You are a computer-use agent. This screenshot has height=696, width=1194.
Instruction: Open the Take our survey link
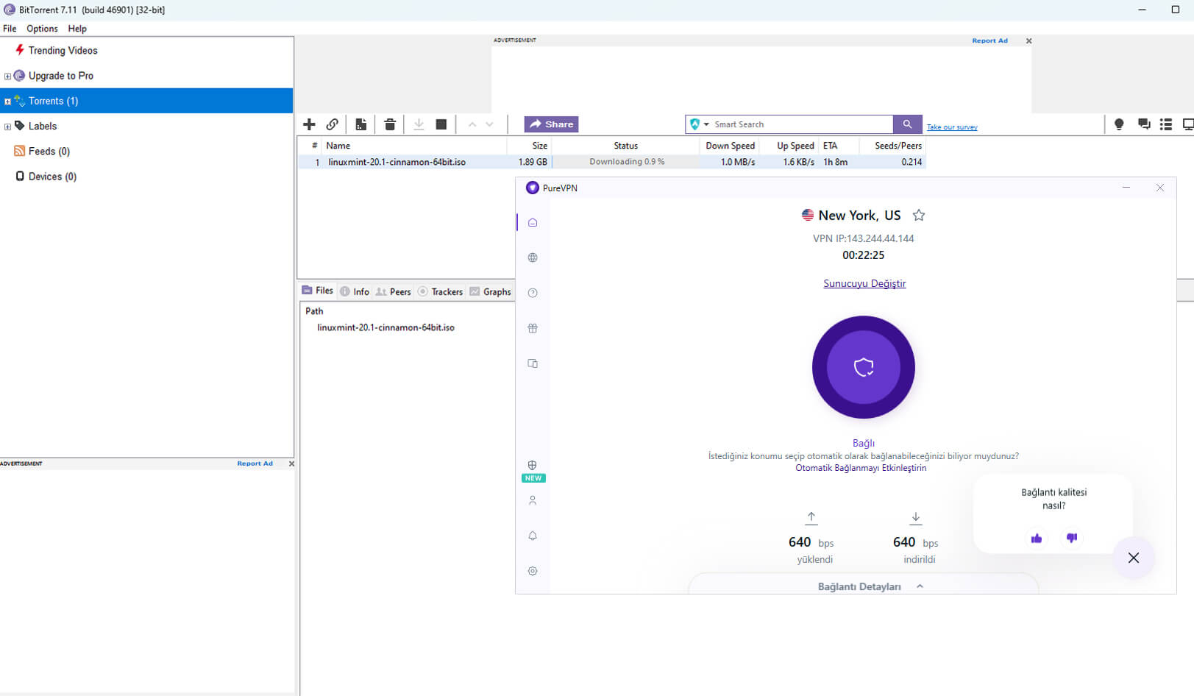point(952,127)
